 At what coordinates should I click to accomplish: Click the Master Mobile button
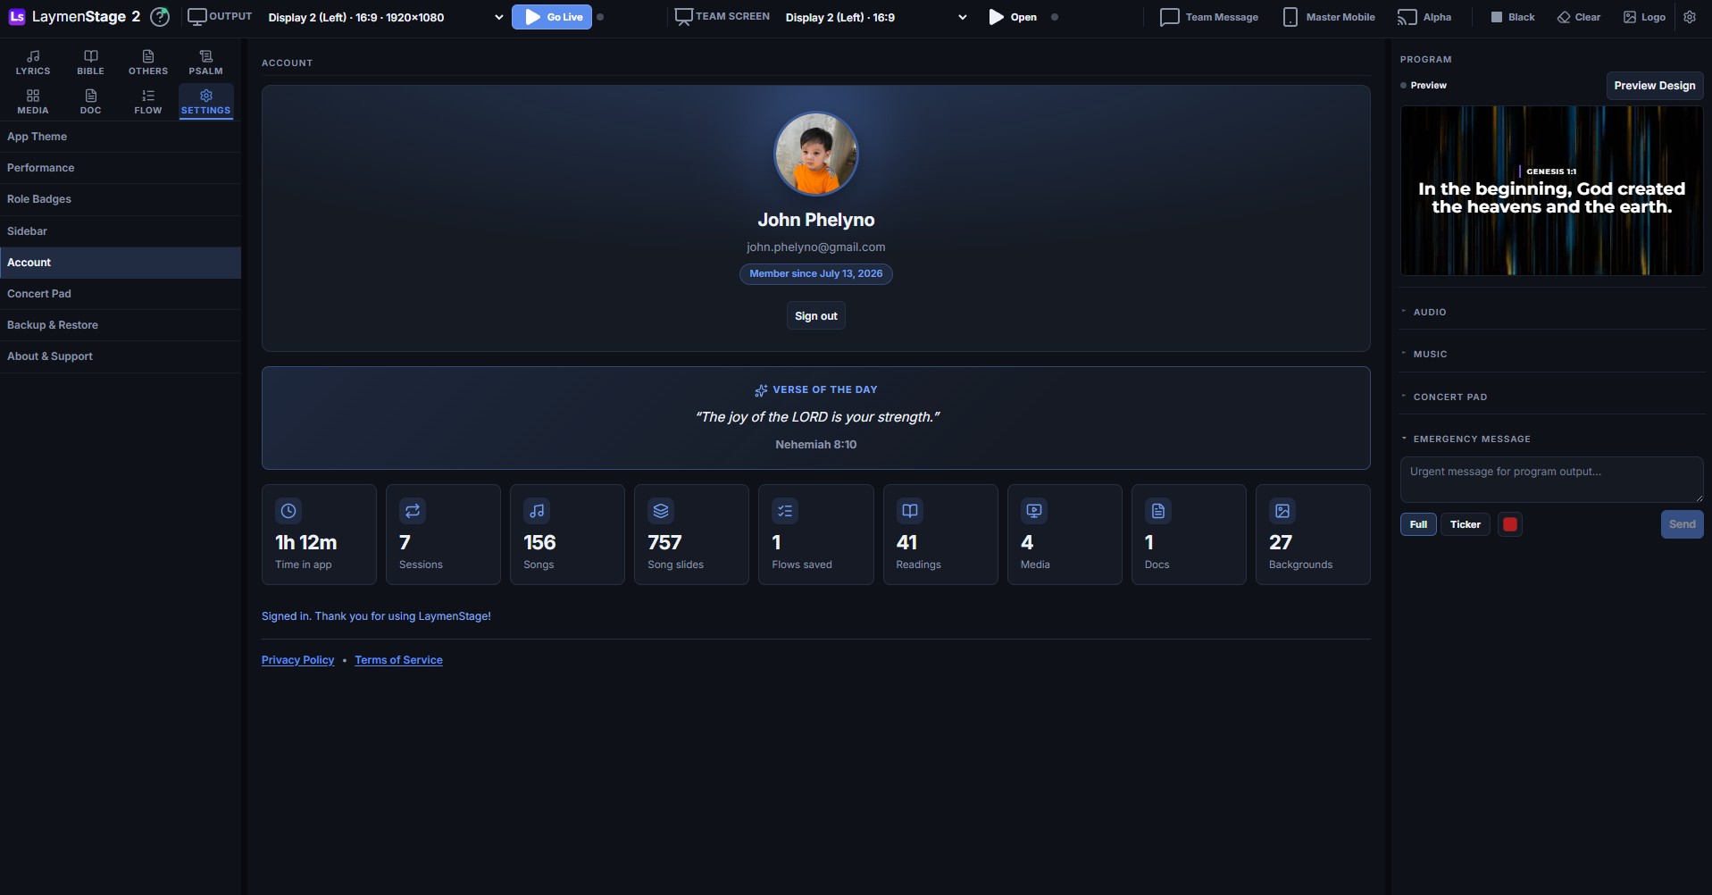pyautogui.click(x=1329, y=17)
